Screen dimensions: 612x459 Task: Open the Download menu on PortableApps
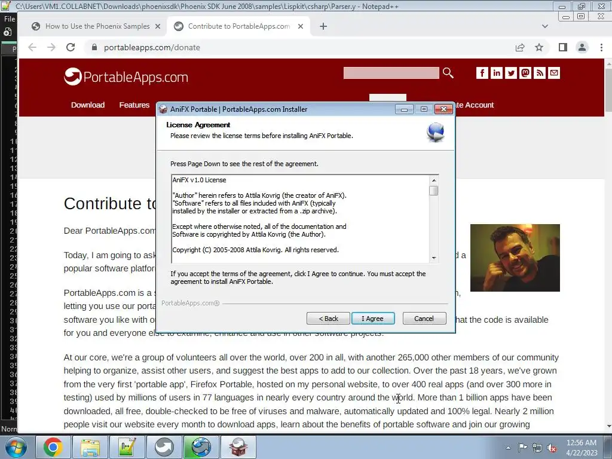[88, 105]
